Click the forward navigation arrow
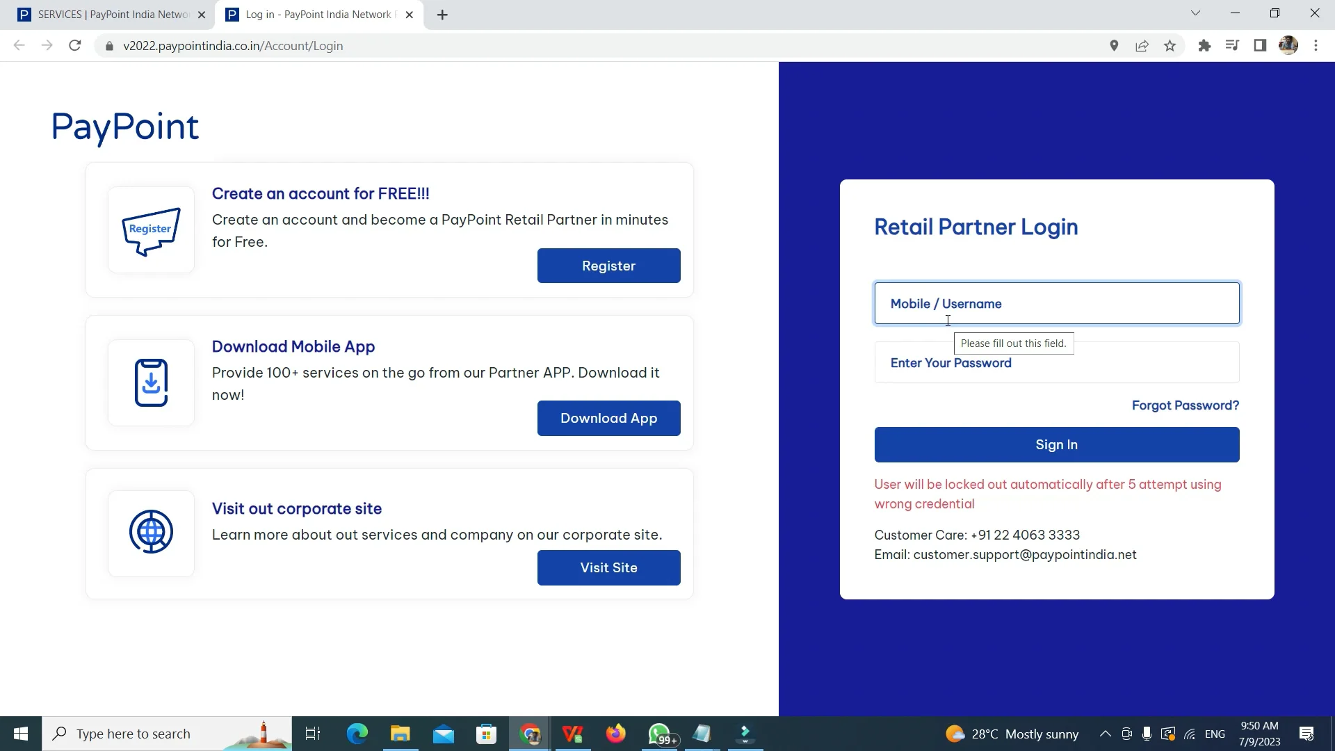 click(x=47, y=45)
